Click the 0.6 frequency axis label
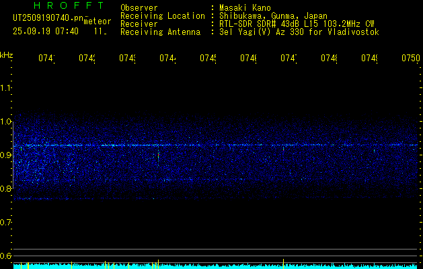423x269 pixels. tap(6, 256)
